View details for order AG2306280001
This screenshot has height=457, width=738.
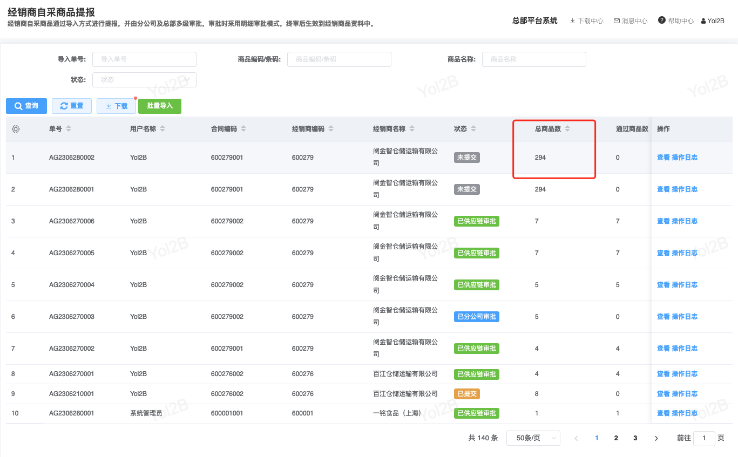point(663,189)
